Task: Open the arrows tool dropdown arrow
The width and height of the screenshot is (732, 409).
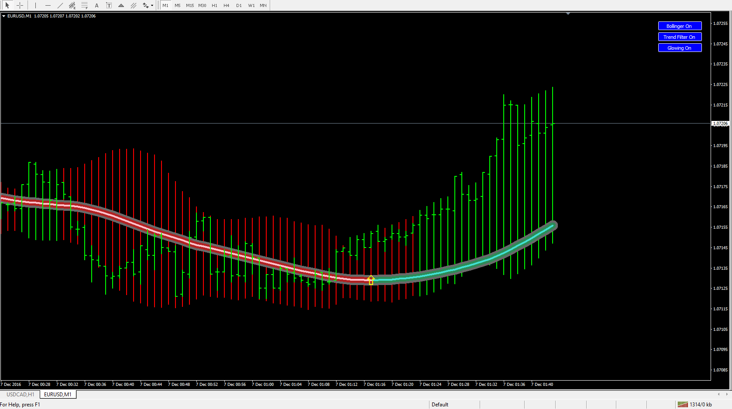Action: (152, 6)
